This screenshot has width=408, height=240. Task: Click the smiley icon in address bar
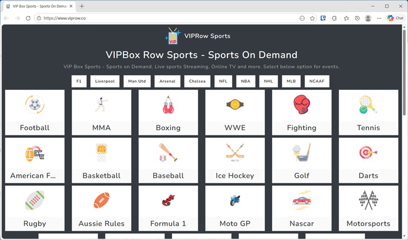pyautogui.click(x=302, y=18)
